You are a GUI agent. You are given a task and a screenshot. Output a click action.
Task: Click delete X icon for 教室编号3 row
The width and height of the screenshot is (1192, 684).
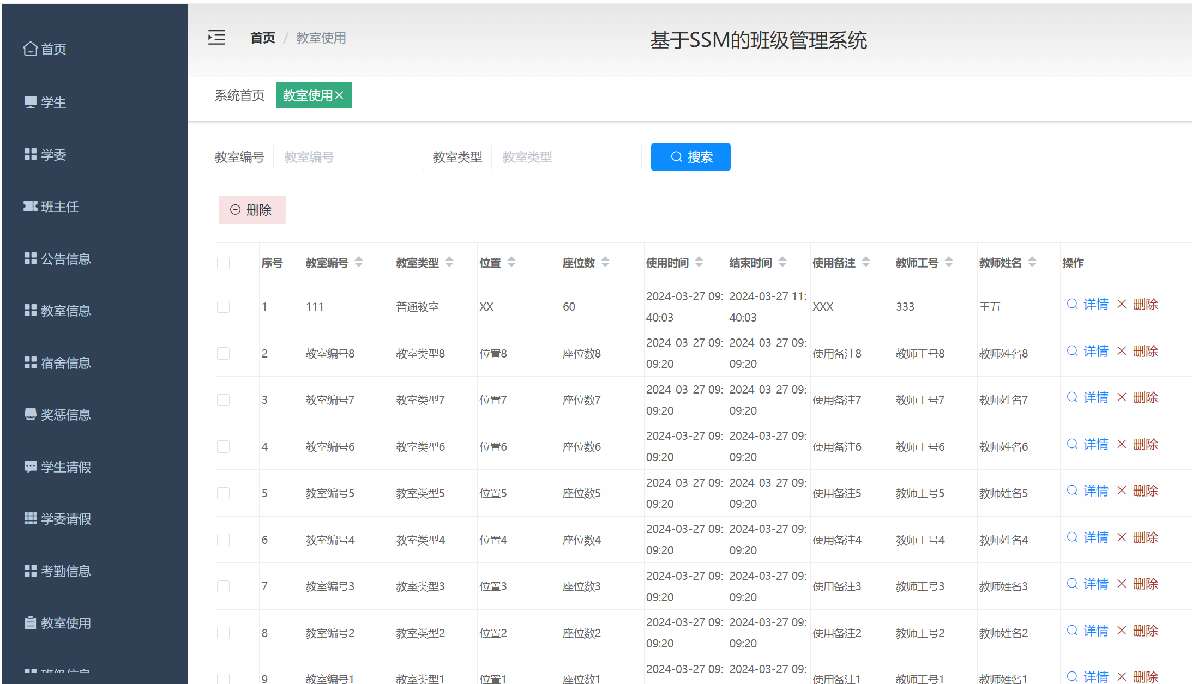tap(1122, 584)
